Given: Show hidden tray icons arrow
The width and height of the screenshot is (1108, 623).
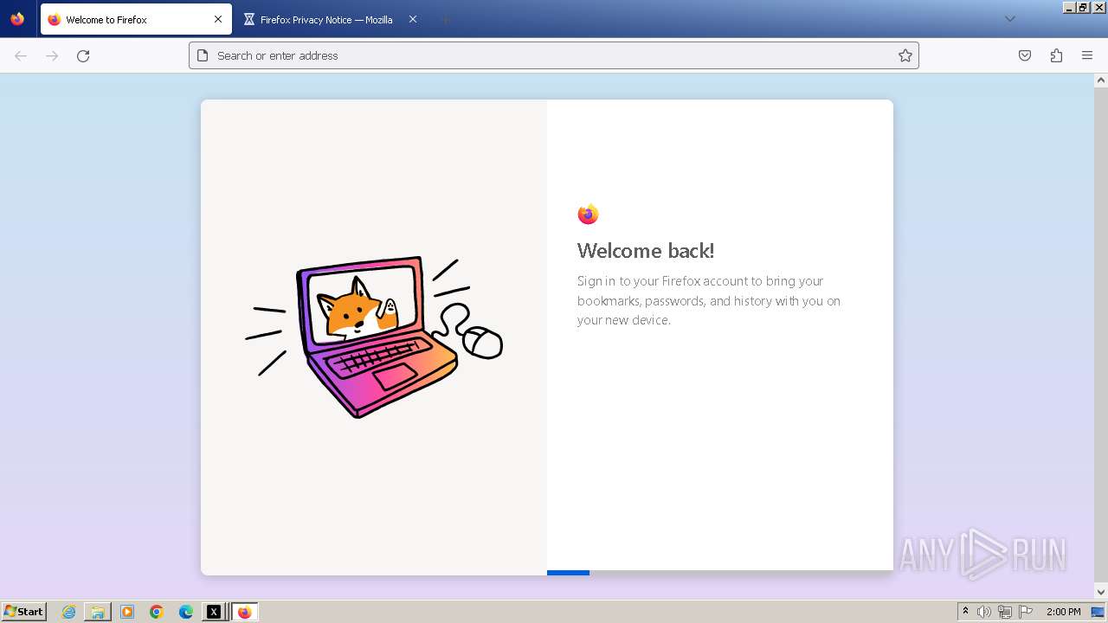Looking at the screenshot, I should [965, 612].
